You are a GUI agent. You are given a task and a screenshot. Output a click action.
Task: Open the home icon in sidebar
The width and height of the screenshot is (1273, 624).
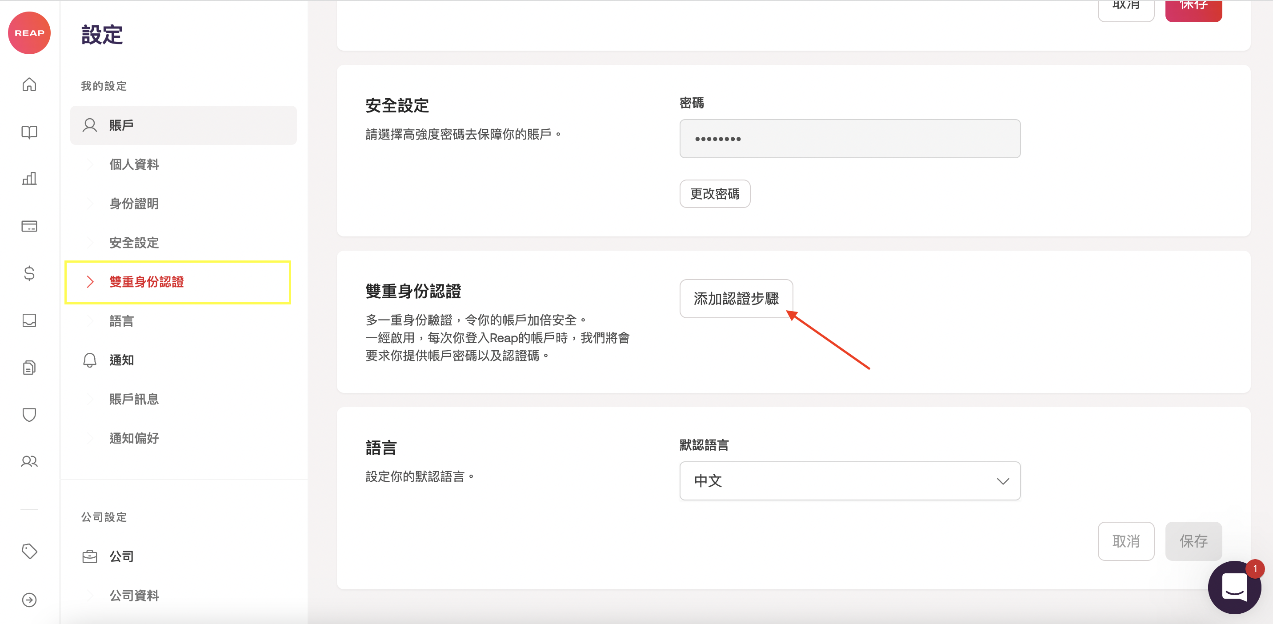point(29,84)
